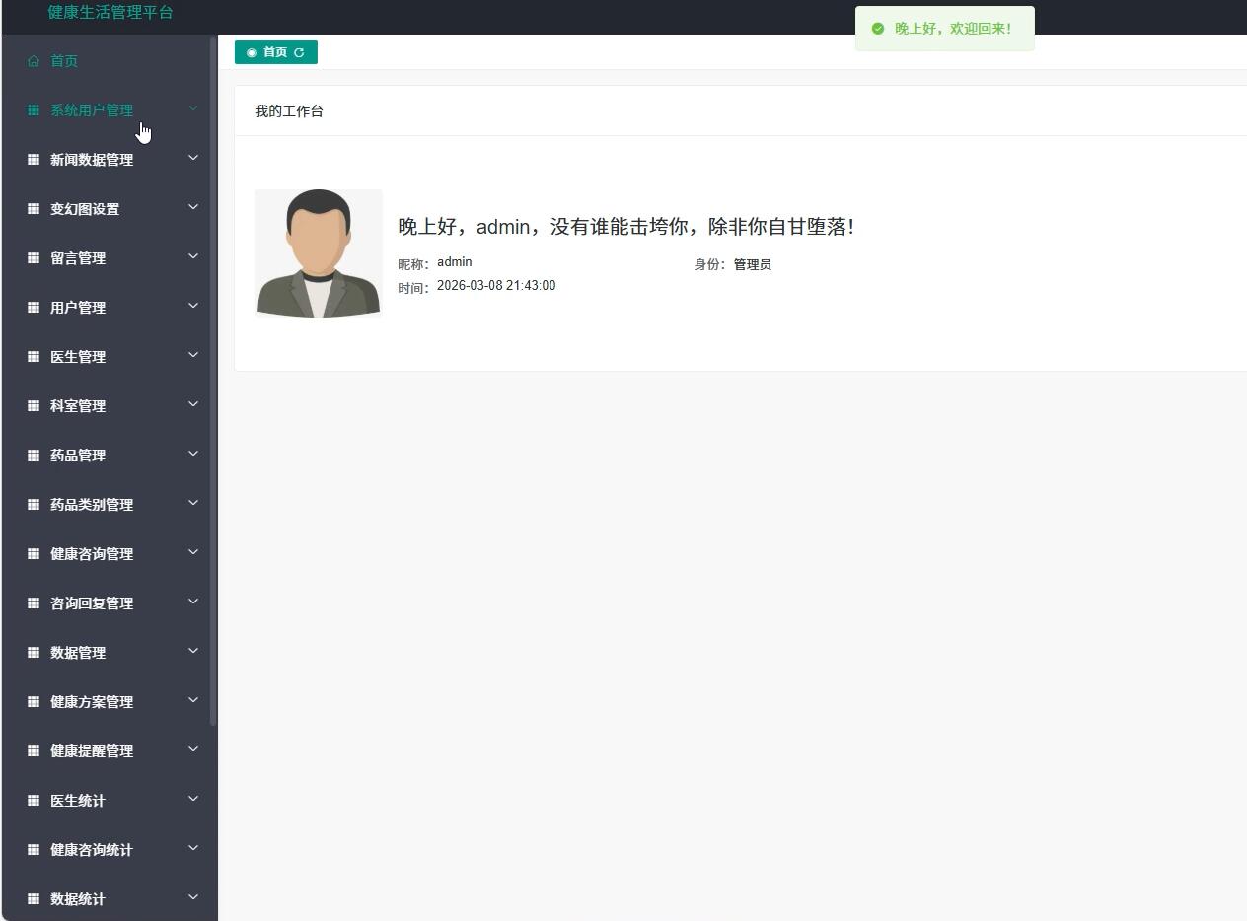The width and height of the screenshot is (1247, 921).
Task: Expand 数据管理 using its chevron
Action: pyautogui.click(x=193, y=651)
